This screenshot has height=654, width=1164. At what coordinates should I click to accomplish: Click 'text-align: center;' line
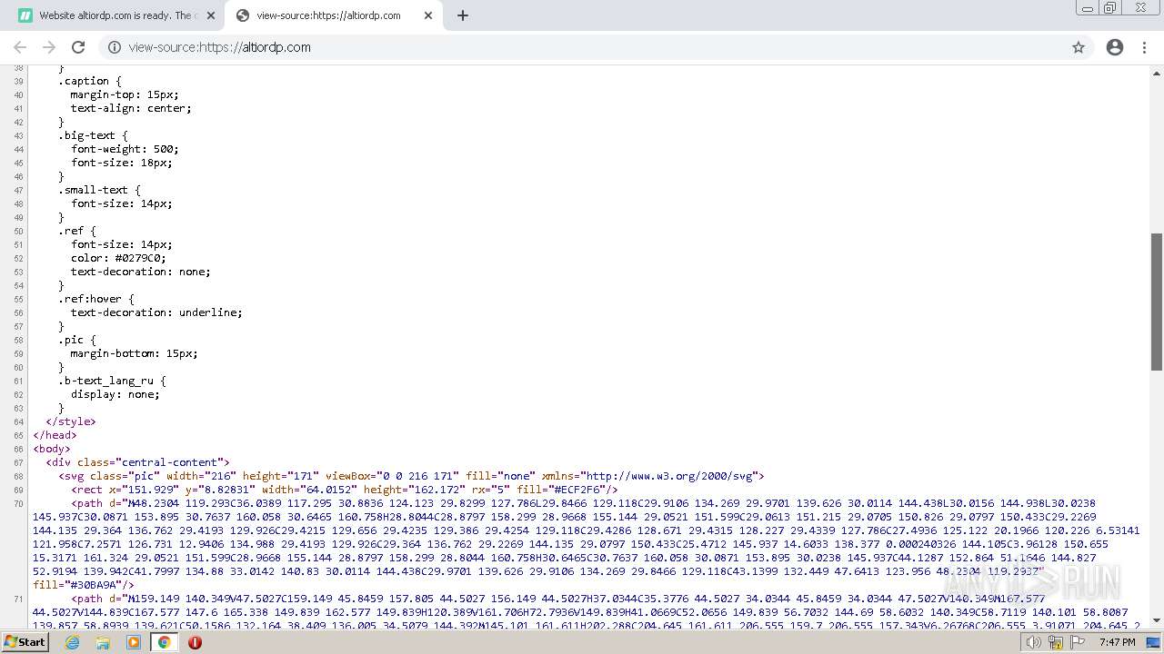point(131,108)
